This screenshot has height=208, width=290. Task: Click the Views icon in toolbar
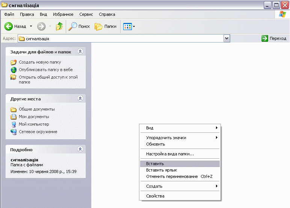pyautogui.click(x=127, y=26)
